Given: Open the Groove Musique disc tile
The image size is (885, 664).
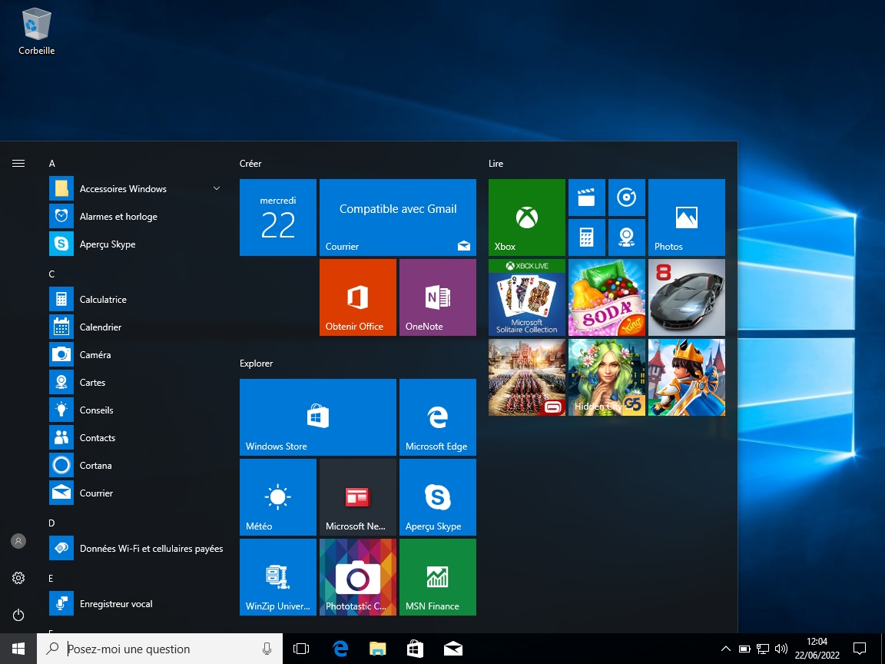Looking at the screenshot, I should pos(627,198).
